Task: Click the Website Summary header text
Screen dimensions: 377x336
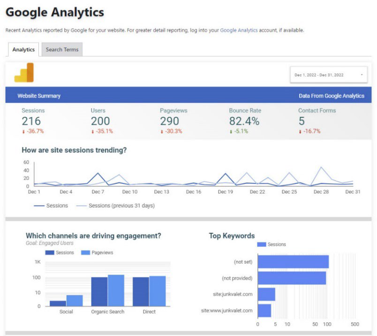Action: click(x=39, y=96)
